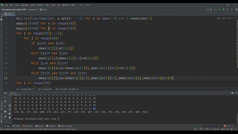Select the 18 run tab
The height and width of the screenshot is (134, 238).
point(14,93)
